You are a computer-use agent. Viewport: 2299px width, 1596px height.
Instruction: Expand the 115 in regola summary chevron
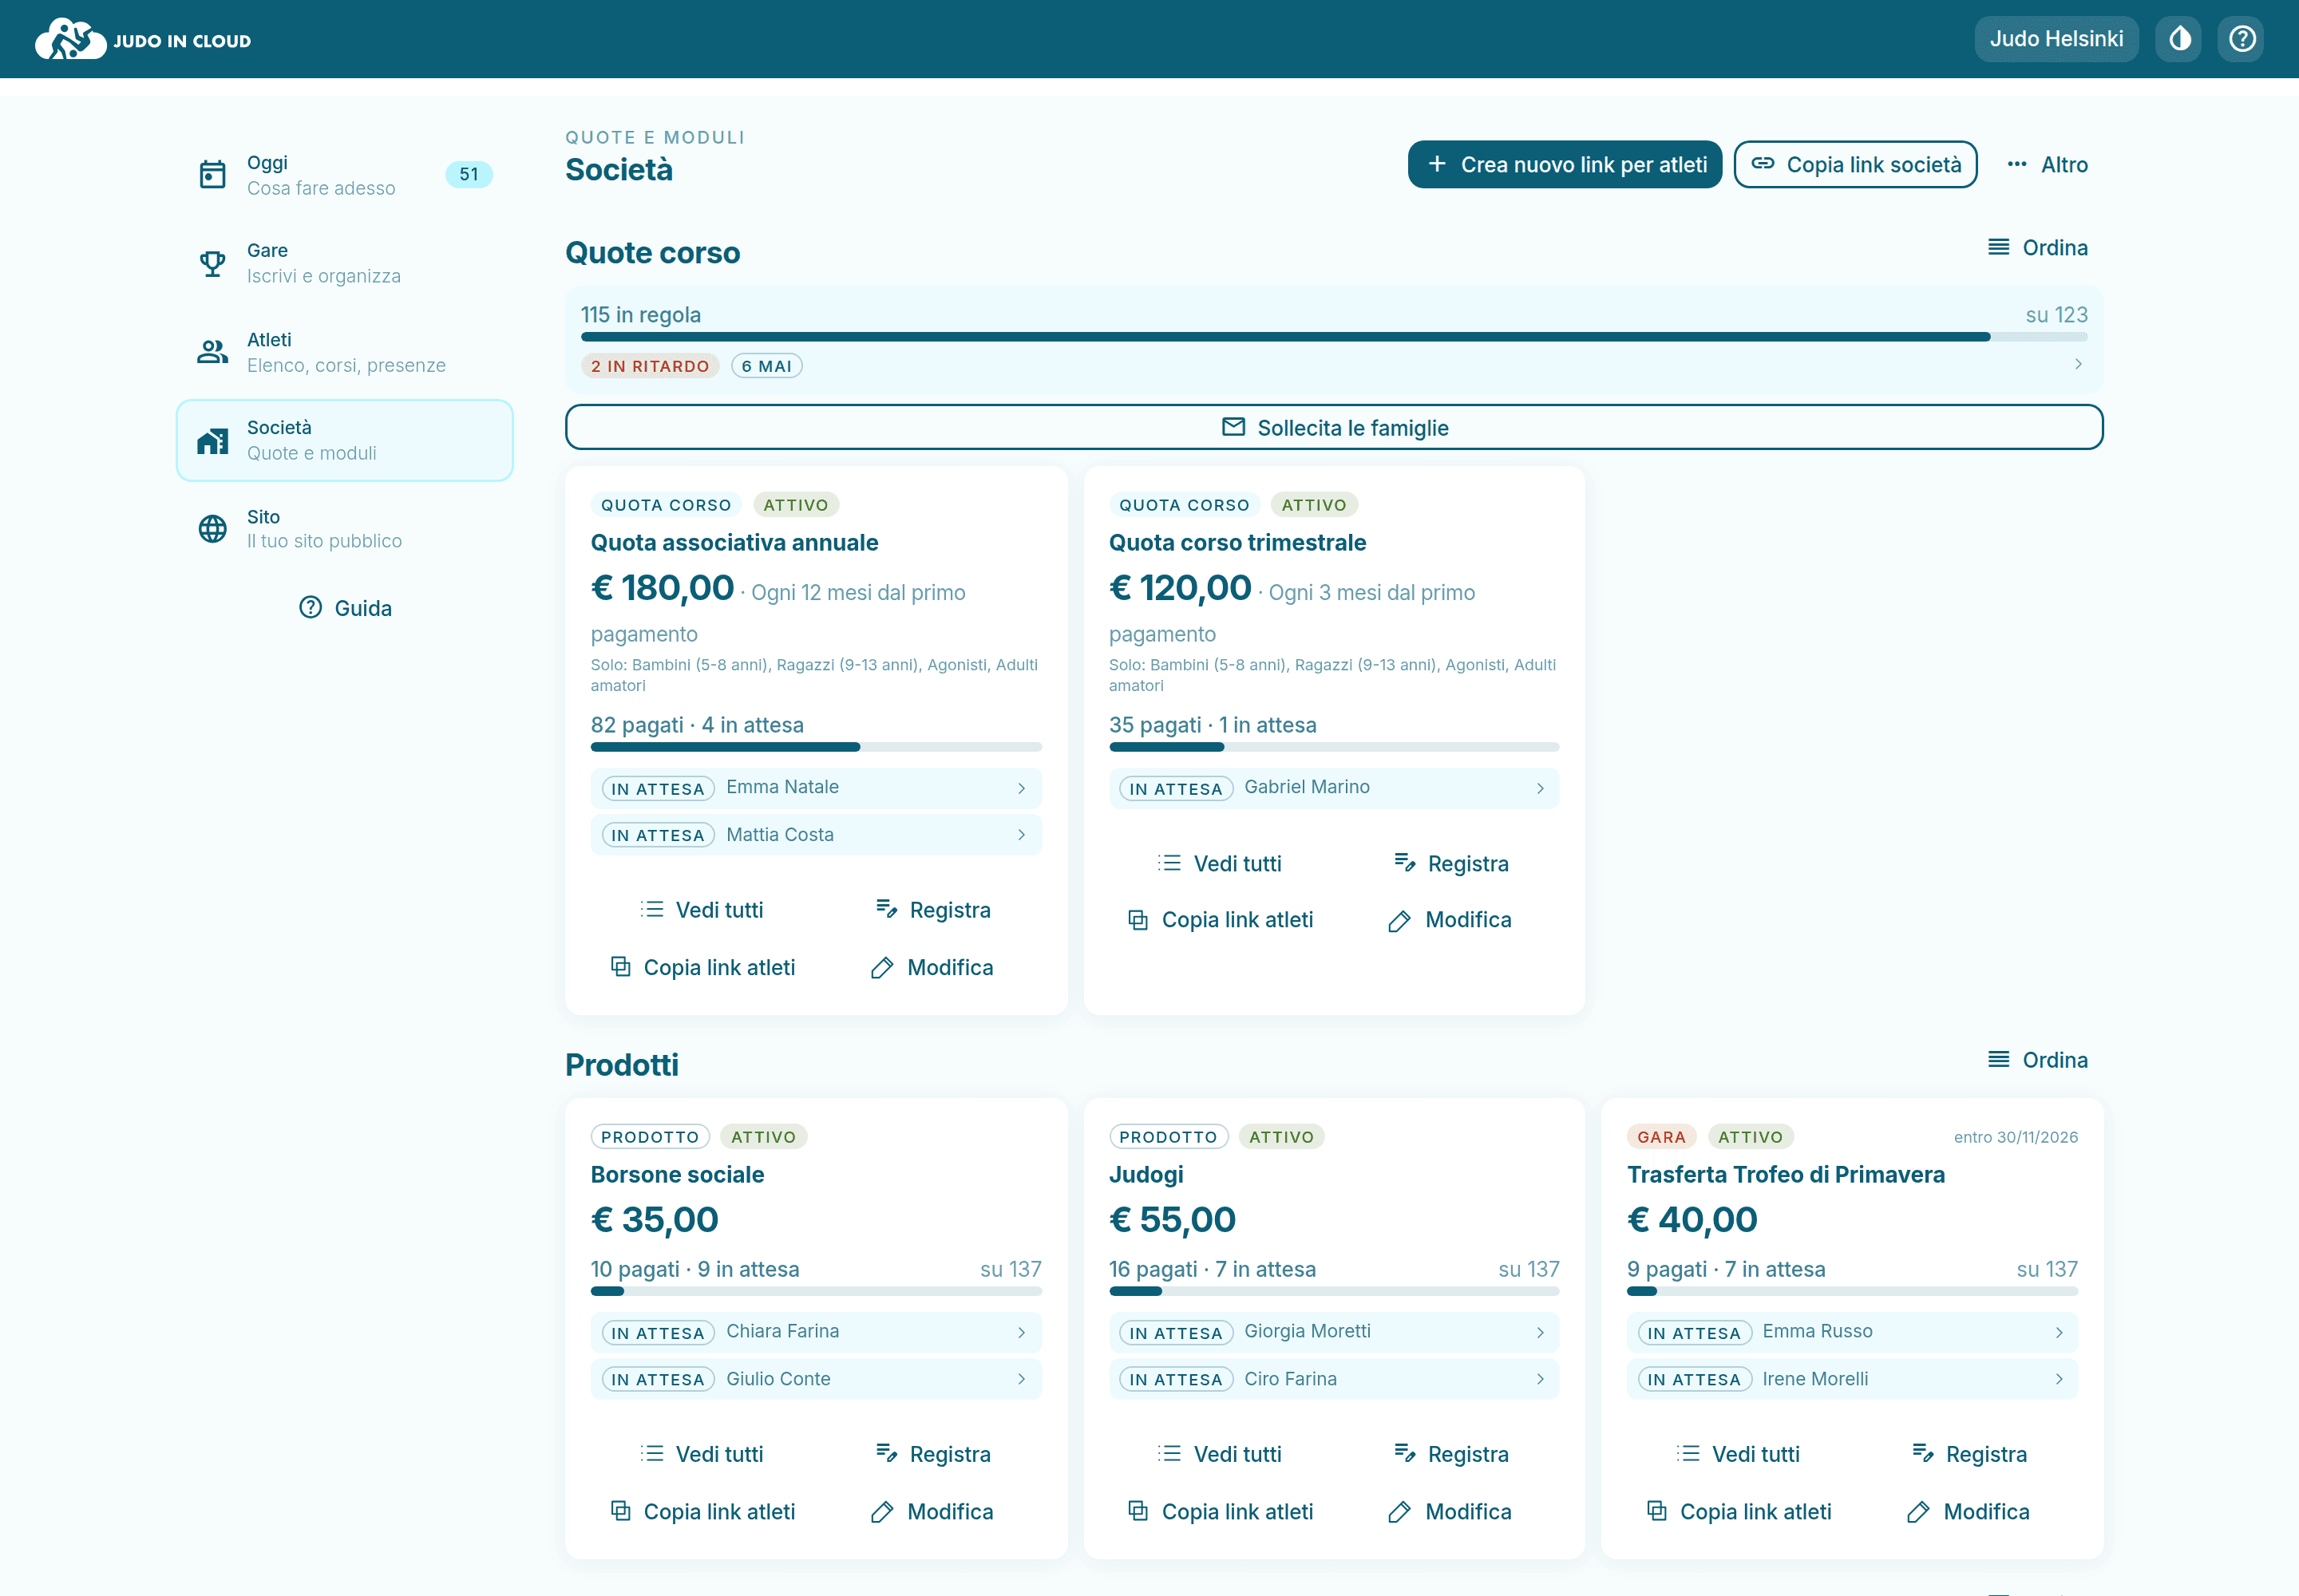(2078, 365)
